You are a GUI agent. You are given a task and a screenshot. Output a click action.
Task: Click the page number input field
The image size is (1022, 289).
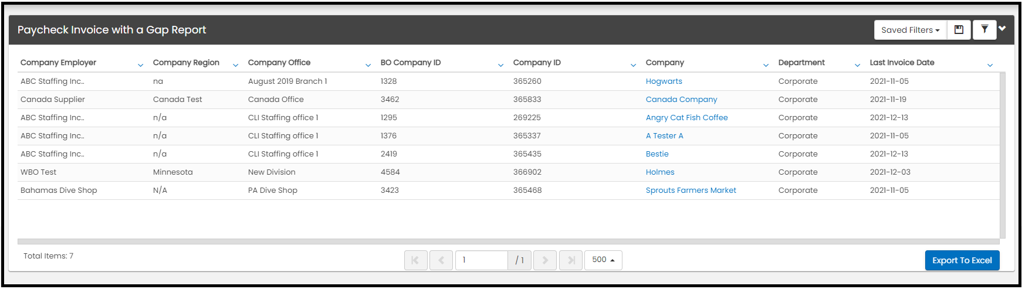[x=482, y=260]
